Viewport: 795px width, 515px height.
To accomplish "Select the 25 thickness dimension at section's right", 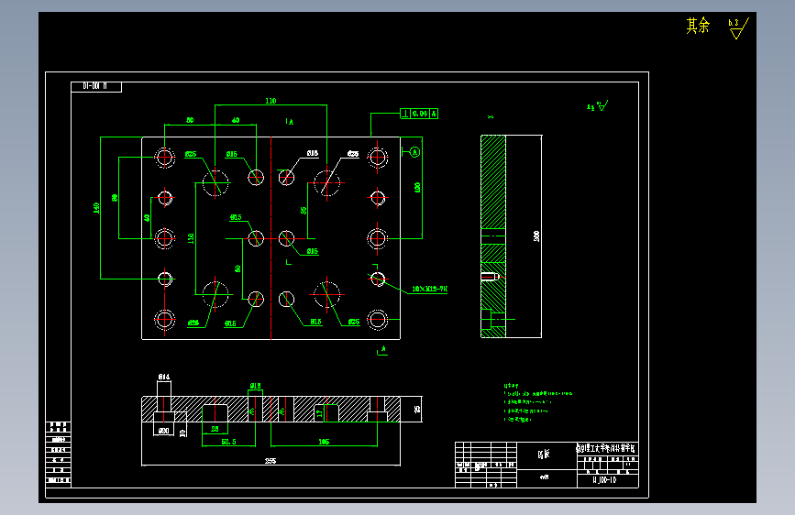I will pyautogui.click(x=417, y=409).
